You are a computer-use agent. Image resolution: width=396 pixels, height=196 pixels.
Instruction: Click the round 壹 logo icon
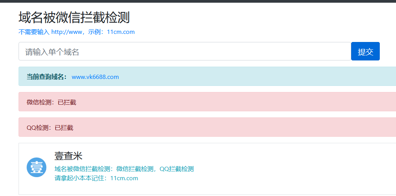tap(36, 168)
